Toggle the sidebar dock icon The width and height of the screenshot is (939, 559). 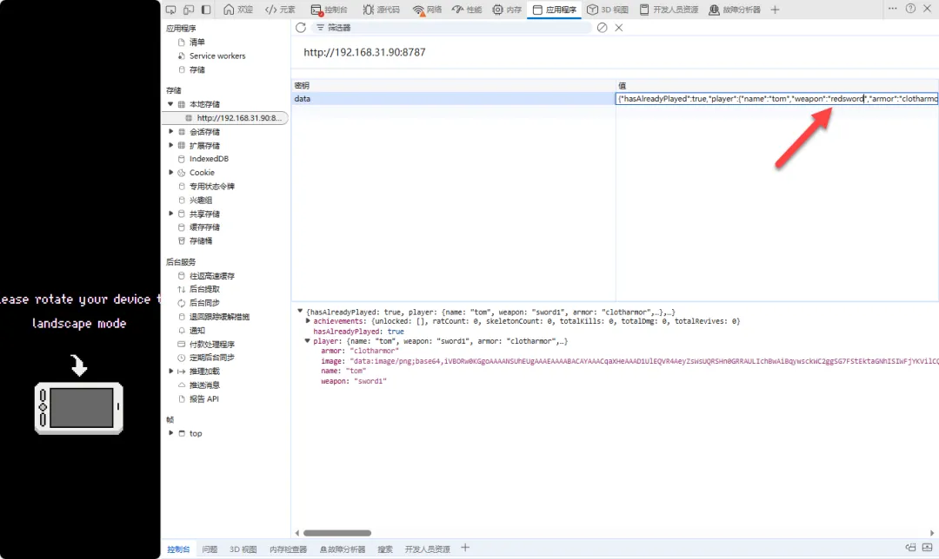click(206, 10)
